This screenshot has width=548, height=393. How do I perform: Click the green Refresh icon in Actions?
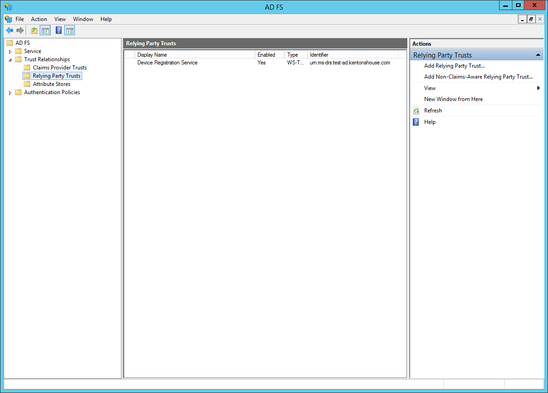[416, 111]
